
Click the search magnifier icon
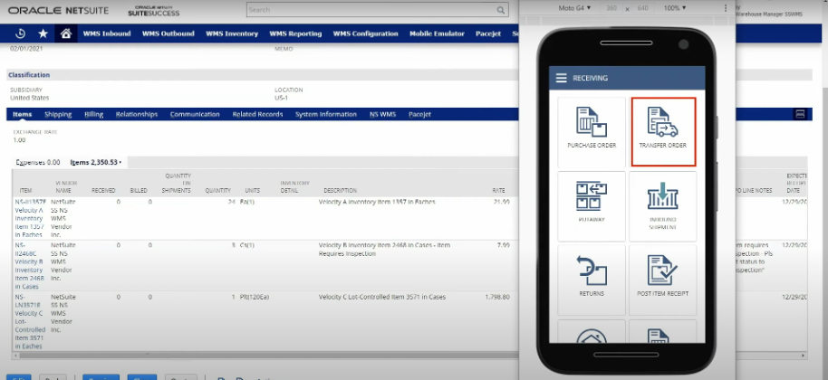click(500, 10)
